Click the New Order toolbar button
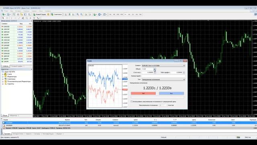The width and height of the screenshot is (257, 145). tap(39, 14)
